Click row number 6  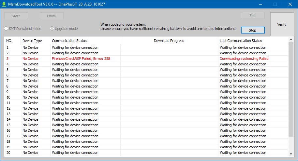pos(7,75)
